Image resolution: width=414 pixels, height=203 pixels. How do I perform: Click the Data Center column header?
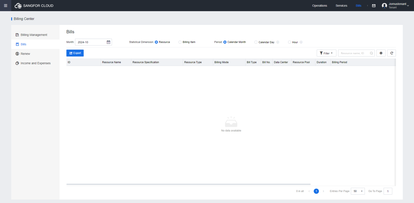282,62
